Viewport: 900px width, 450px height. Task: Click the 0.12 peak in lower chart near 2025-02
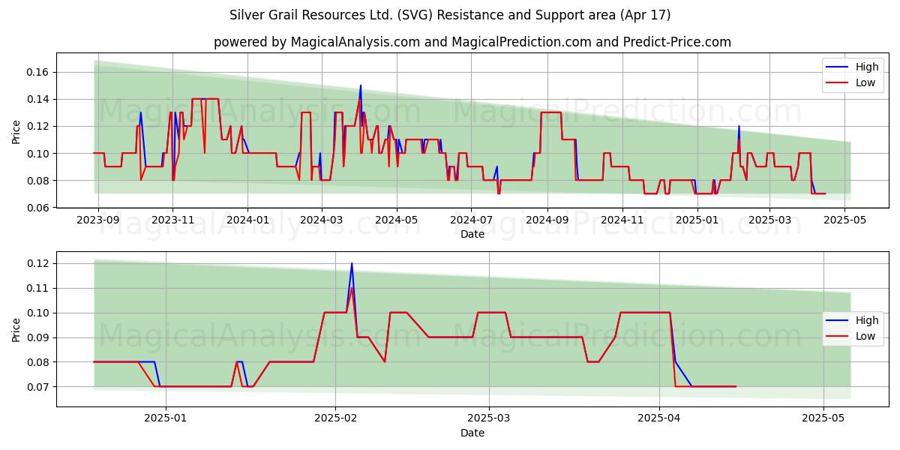(352, 264)
